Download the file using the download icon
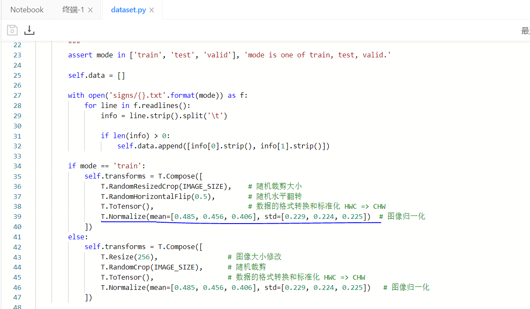This screenshot has height=309, width=530. pos(29,30)
